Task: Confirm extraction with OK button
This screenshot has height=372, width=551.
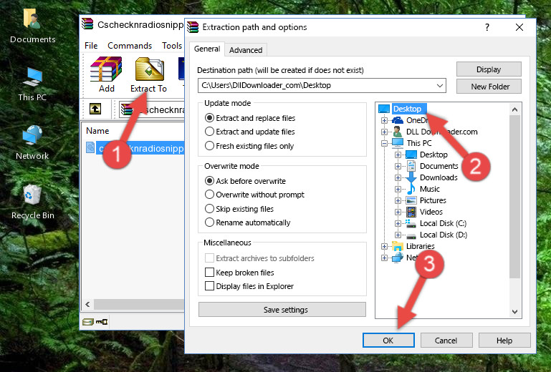Action: coord(388,341)
